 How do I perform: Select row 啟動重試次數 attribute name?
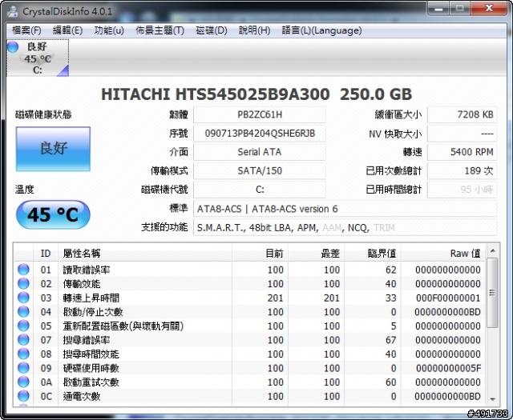91,382
